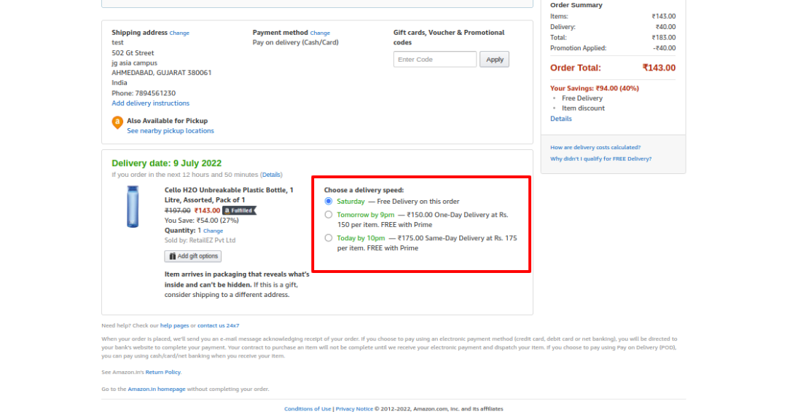The height and width of the screenshot is (412, 787).
Task: Click the Your Savings: ₹94.00 (40%) text
Action: click(x=595, y=88)
